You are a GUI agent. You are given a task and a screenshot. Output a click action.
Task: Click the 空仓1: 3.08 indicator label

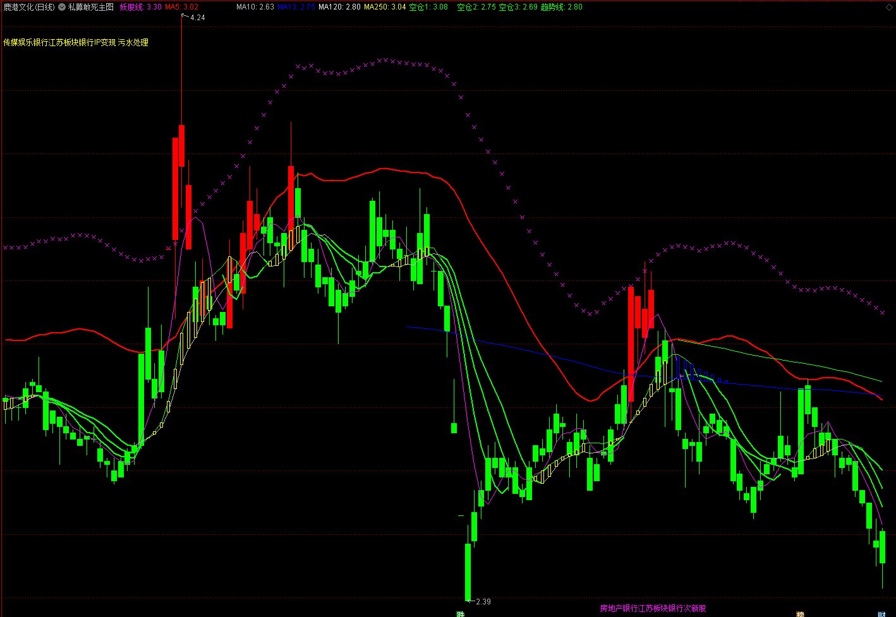coord(428,7)
